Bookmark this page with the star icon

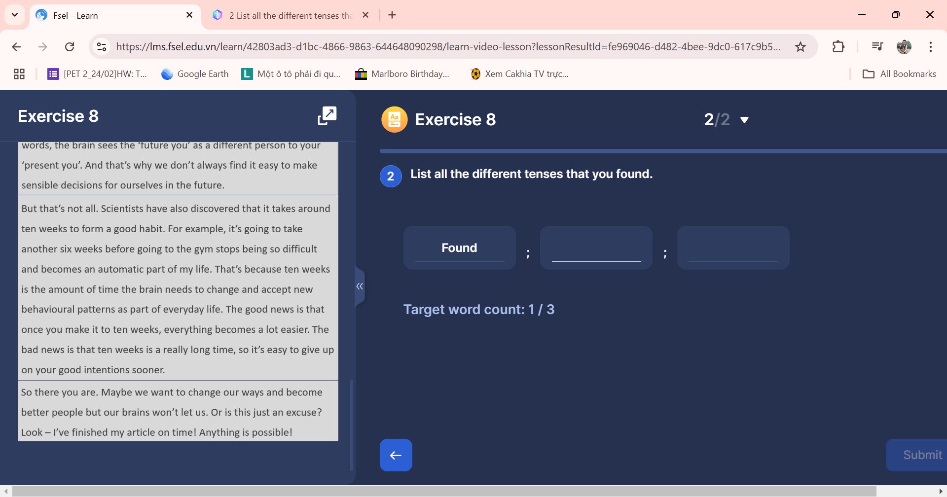coord(801,46)
